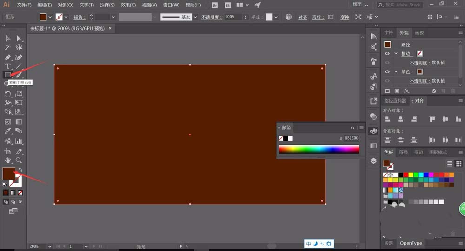
Task: Open the Asset Export panel icon
Action: (x=373, y=101)
